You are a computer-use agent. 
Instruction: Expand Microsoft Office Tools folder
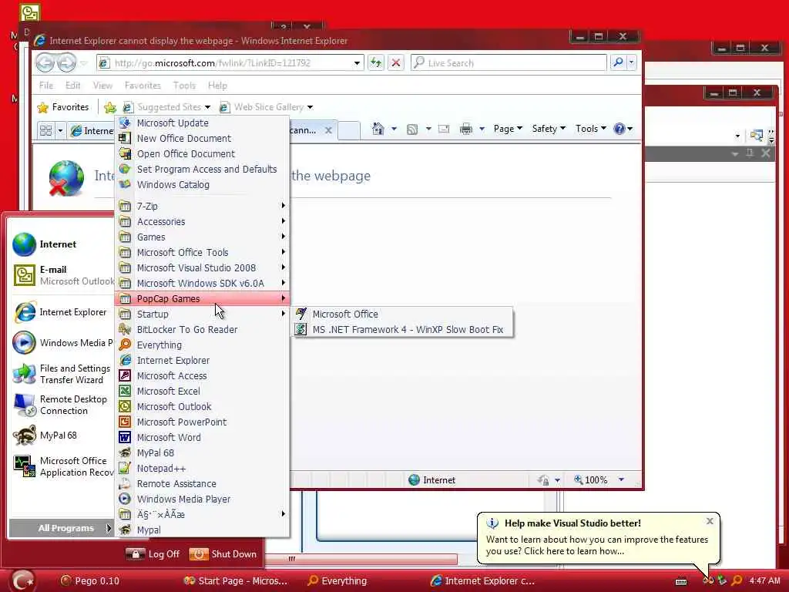202,252
